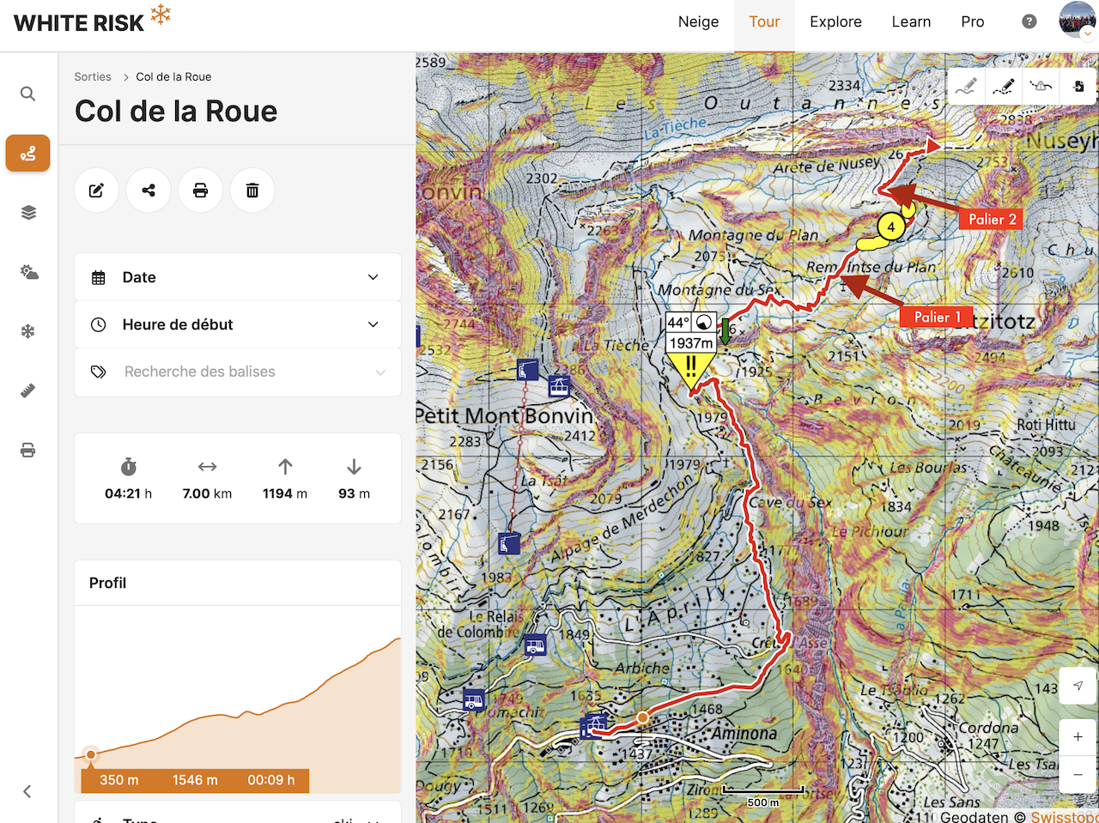The width and height of the screenshot is (1099, 823).
Task: Go to Sorties breadcrumb link
Action: (x=93, y=76)
